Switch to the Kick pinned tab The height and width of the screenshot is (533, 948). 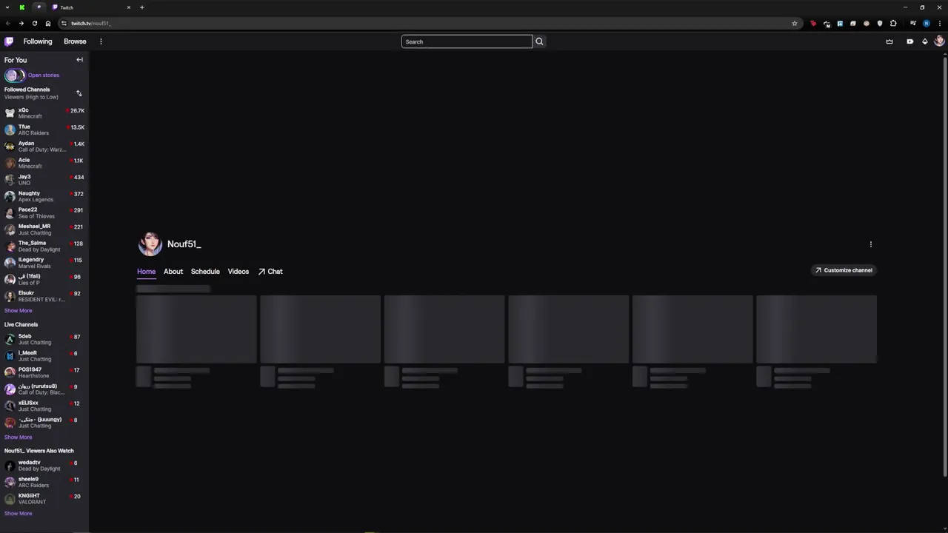coord(22,7)
